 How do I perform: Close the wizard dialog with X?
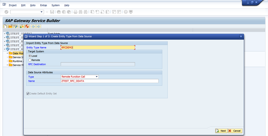coord(241,36)
